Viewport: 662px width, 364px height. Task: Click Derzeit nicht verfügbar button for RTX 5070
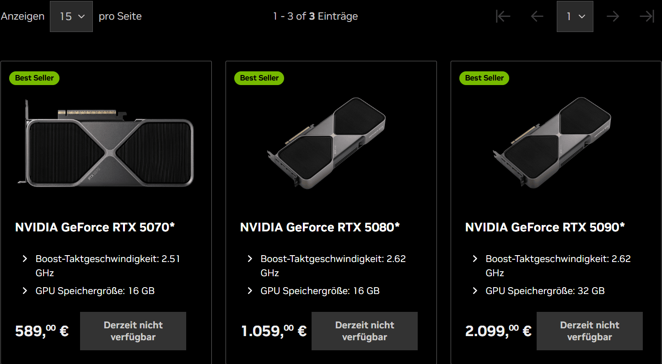coord(133,331)
